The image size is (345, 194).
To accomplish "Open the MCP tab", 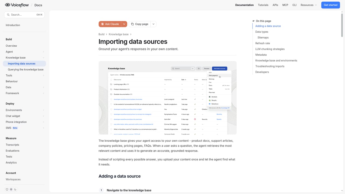I will click(x=285, y=5).
